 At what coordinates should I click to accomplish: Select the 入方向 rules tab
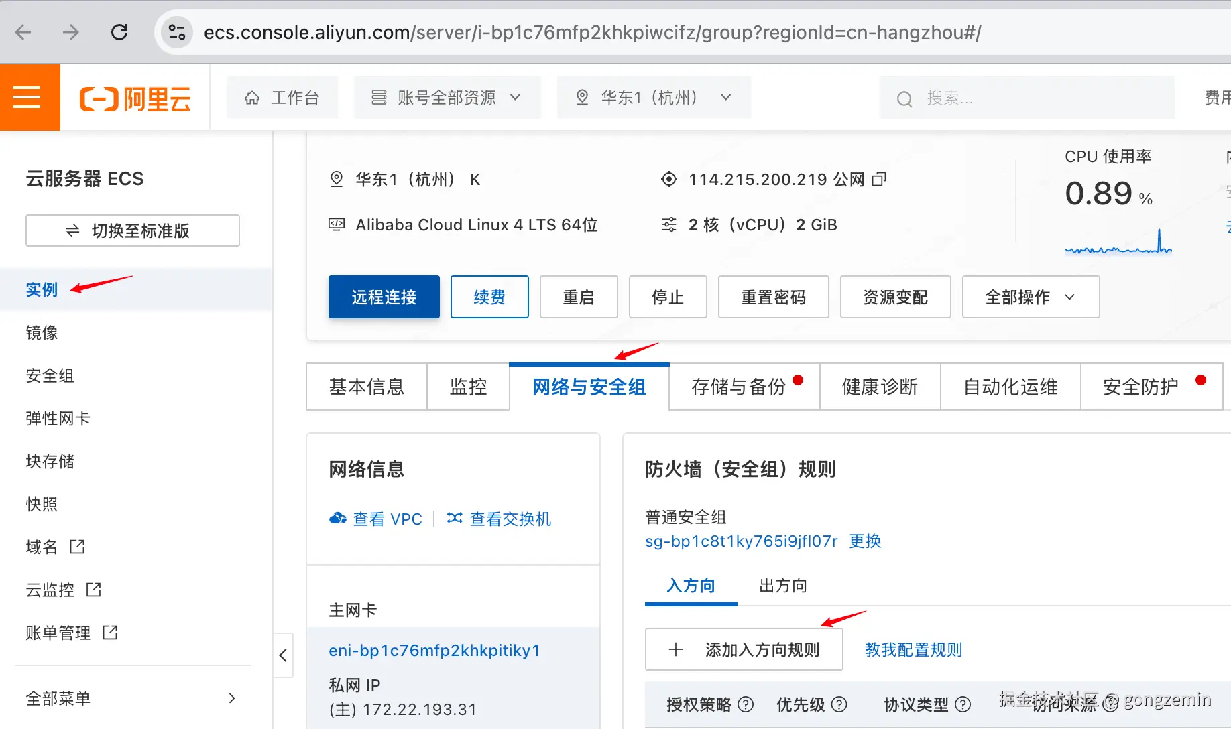click(691, 586)
